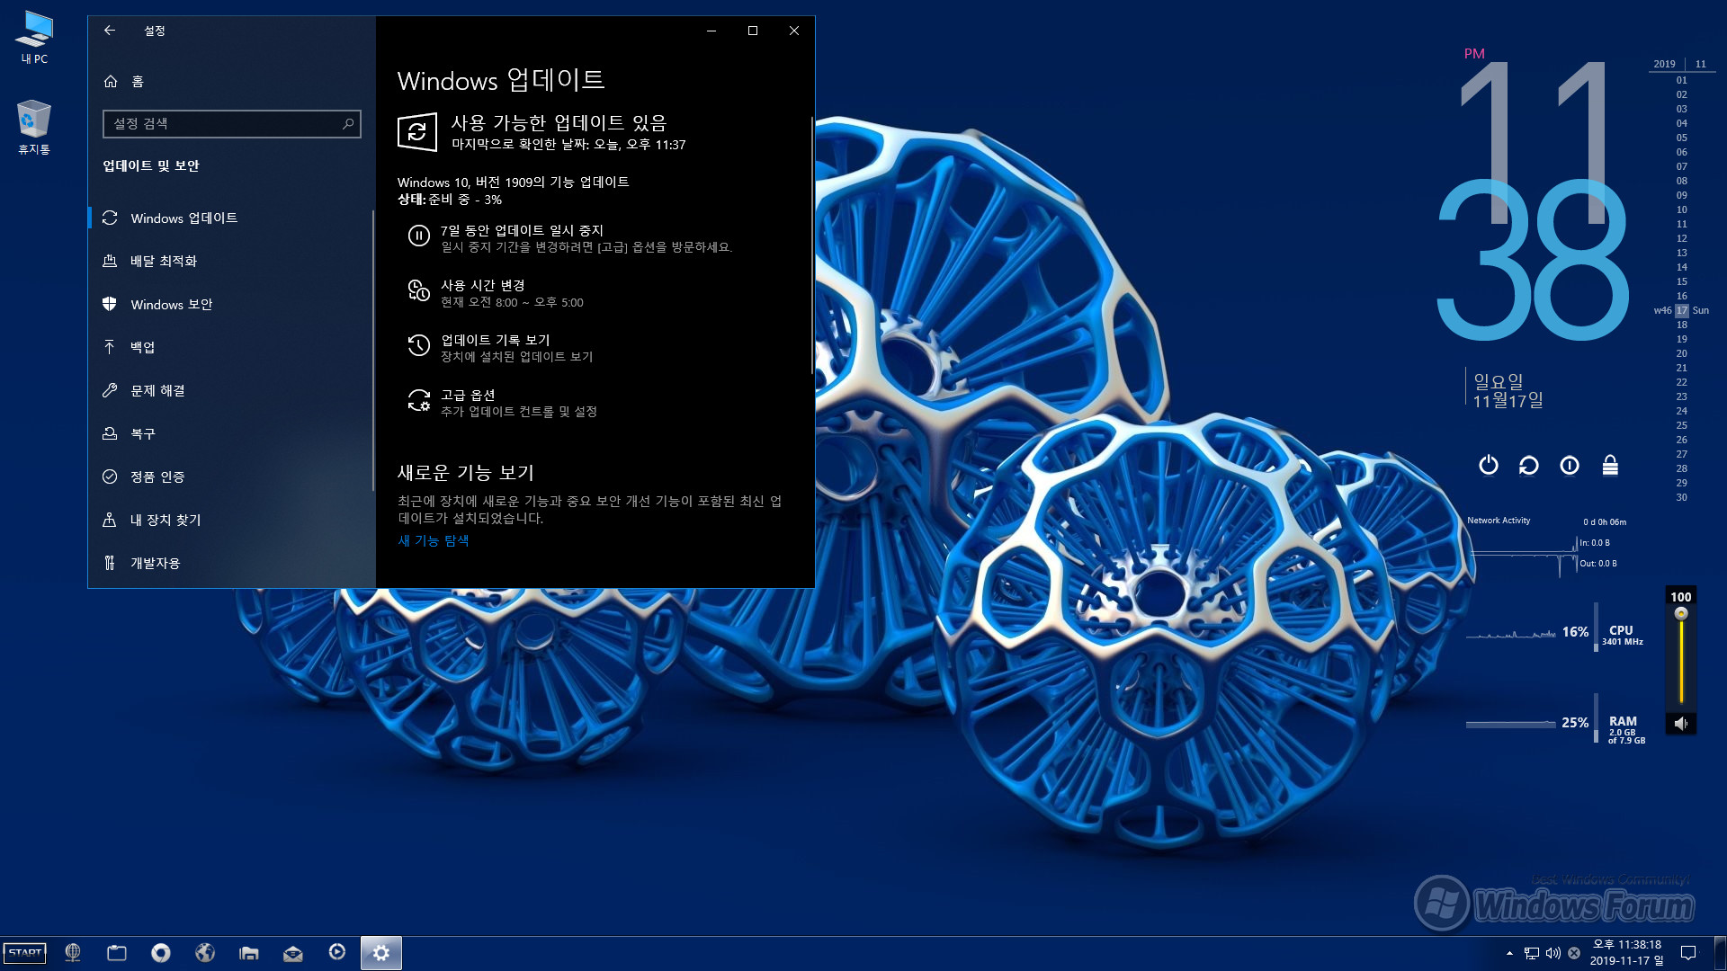Image resolution: width=1727 pixels, height=971 pixels.
Task: Click the magnifier icon in settings search box
Action: (348, 124)
